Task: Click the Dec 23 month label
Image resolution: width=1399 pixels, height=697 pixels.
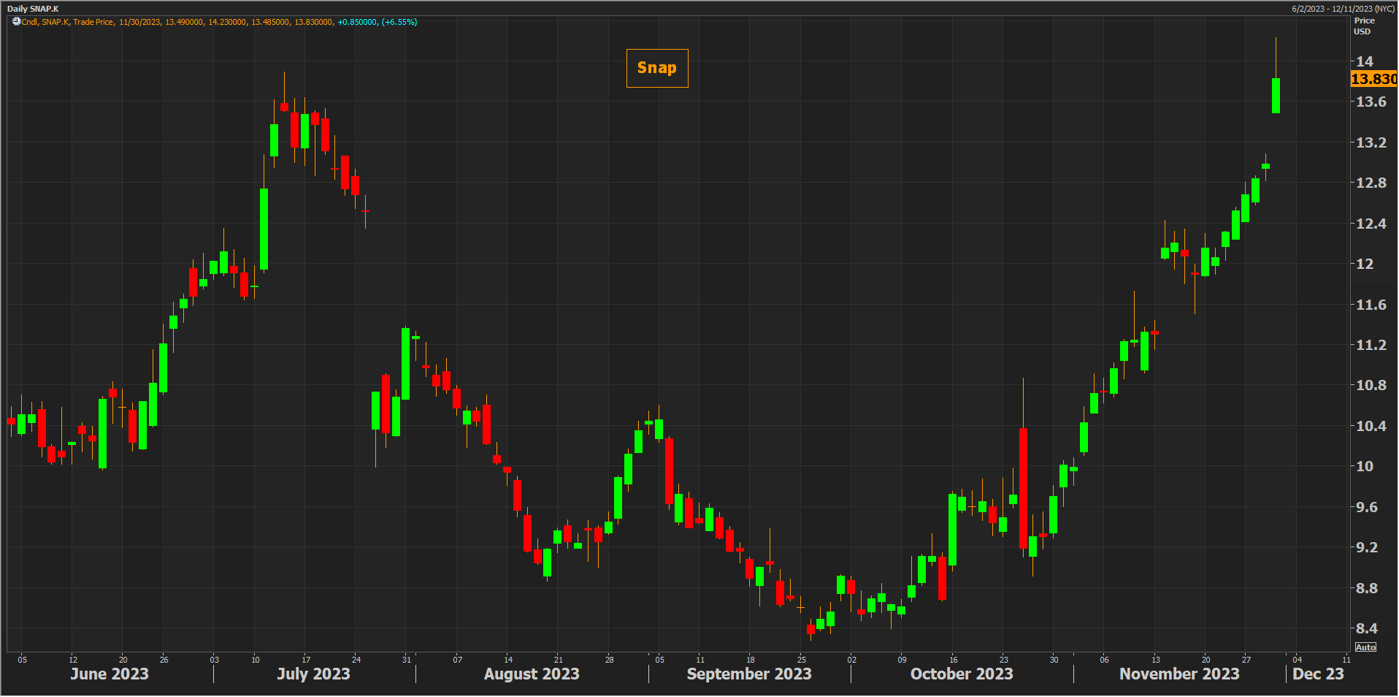Action: point(1317,674)
